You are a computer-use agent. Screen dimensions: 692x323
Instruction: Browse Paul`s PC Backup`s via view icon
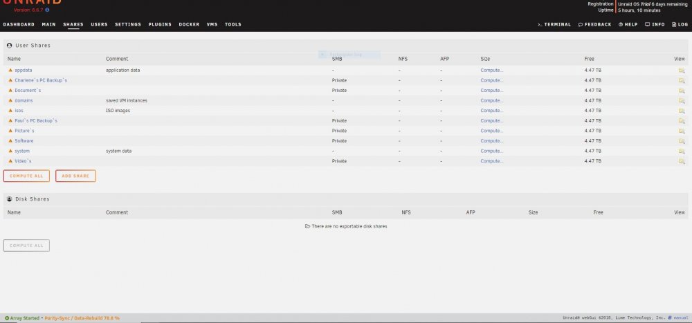[682, 121]
